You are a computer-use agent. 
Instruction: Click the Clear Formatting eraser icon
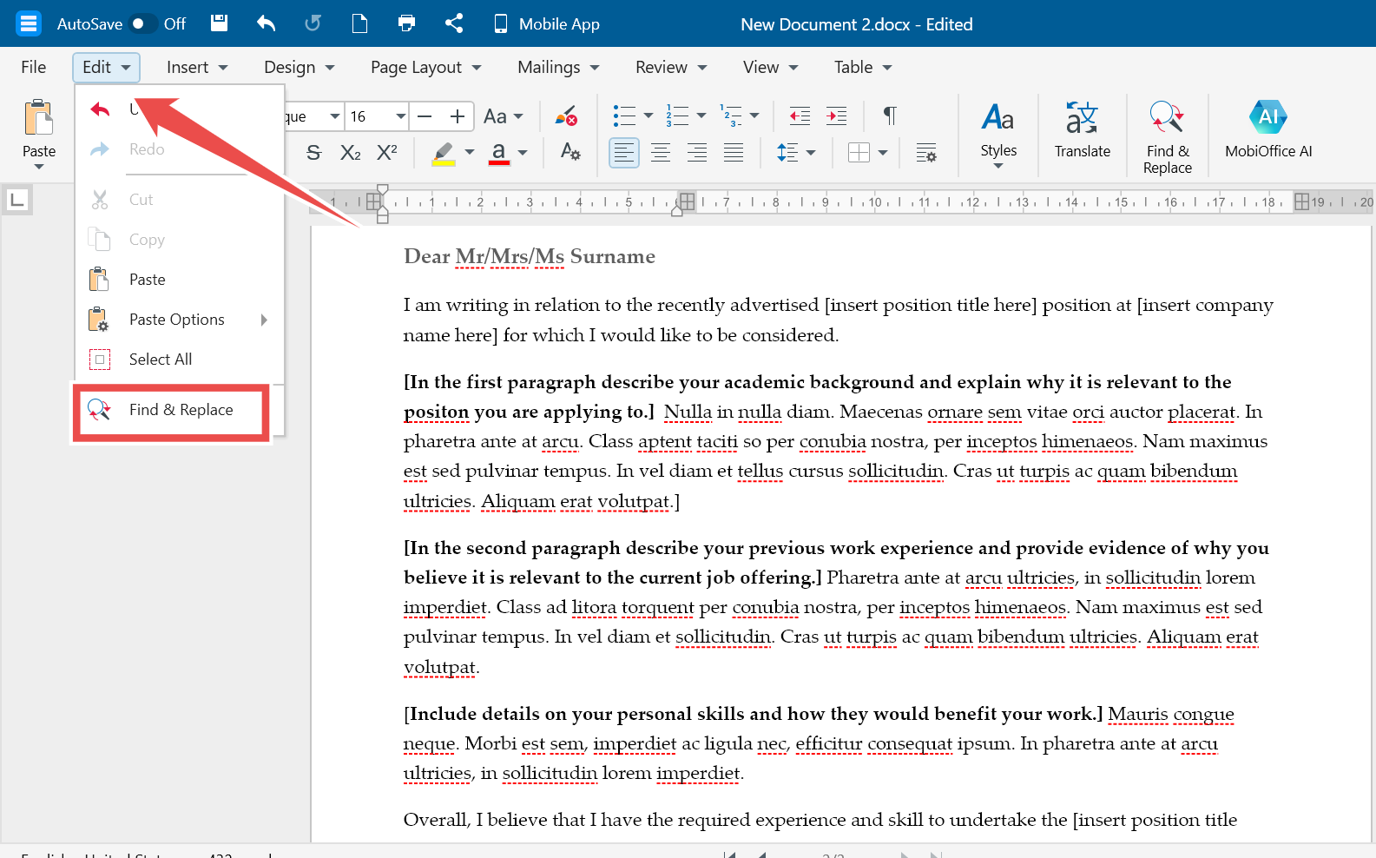tap(567, 116)
